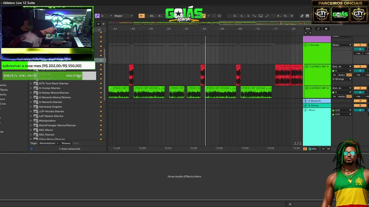The width and height of the screenshot is (369, 207).
Task: Click the track 3 volume value 0
Action: point(360,71)
